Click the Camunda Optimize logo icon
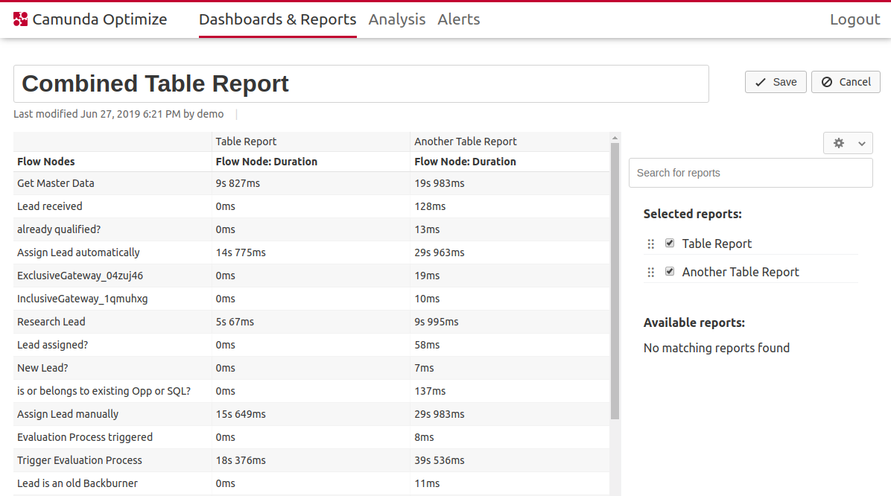Viewport: 891px width, 496px height. 20,19
